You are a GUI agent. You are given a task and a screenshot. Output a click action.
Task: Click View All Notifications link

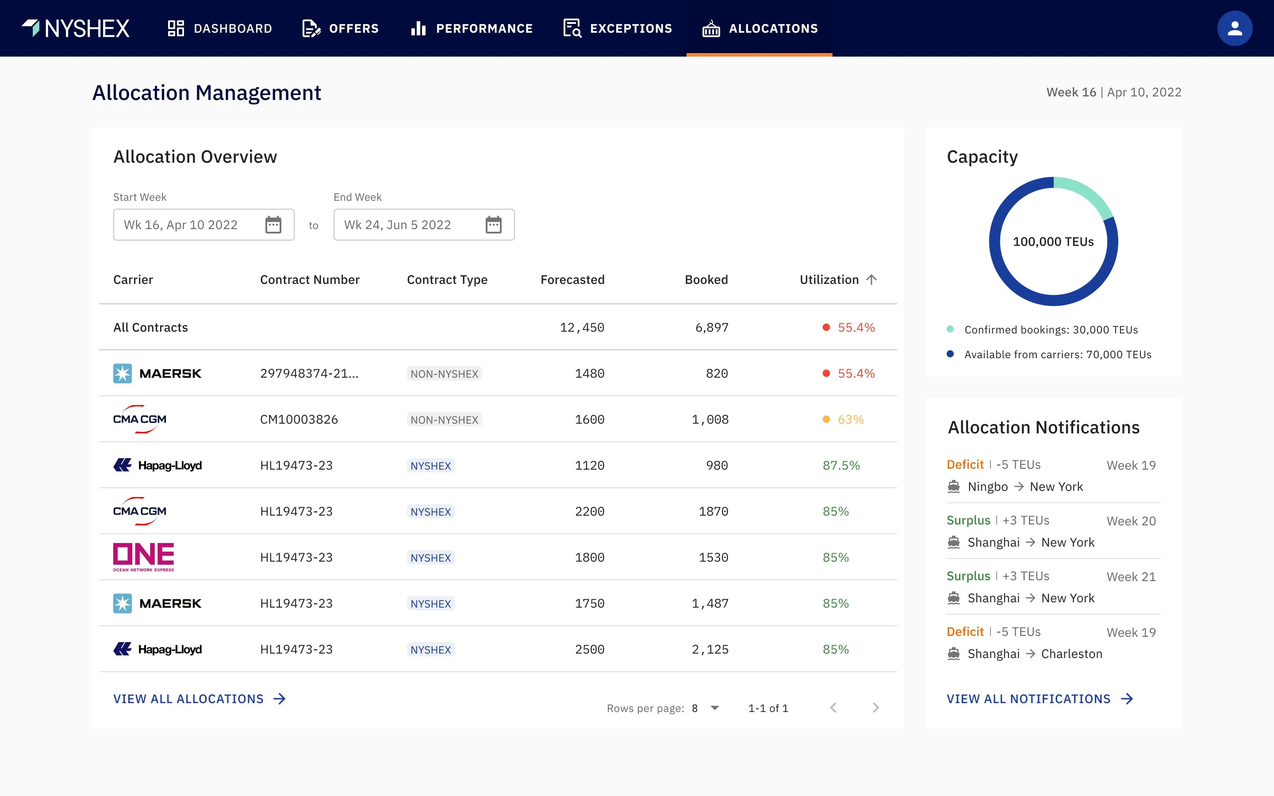point(1040,699)
